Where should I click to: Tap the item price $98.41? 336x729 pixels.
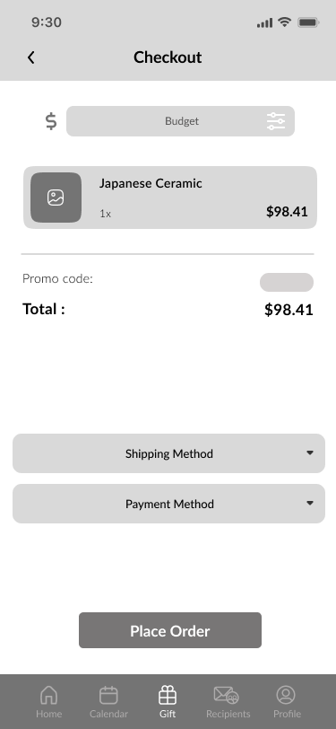287,212
